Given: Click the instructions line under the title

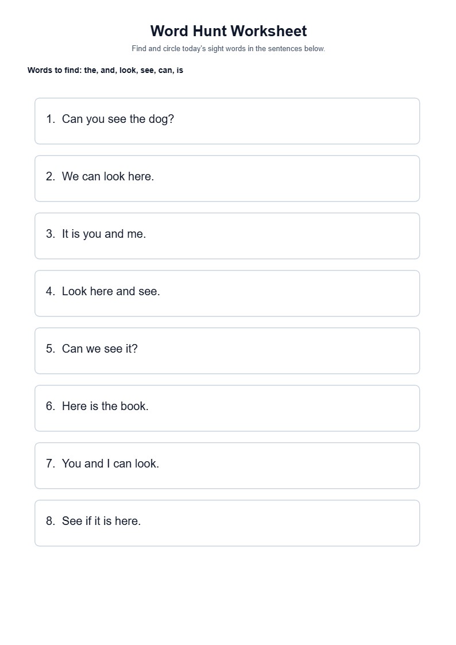Looking at the screenshot, I should pos(228,49).
